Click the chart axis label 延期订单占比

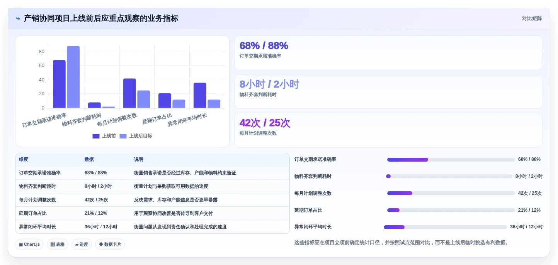pos(157,118)
